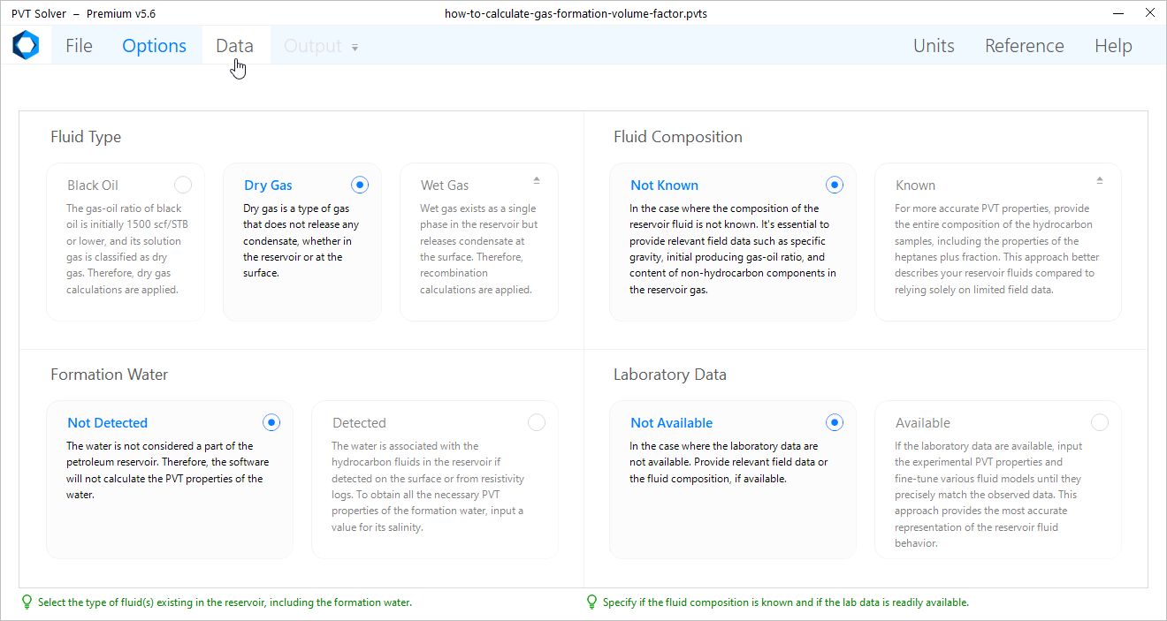Open the Options tab
This screenshot has width=1167, height=621.
[154, 46]
